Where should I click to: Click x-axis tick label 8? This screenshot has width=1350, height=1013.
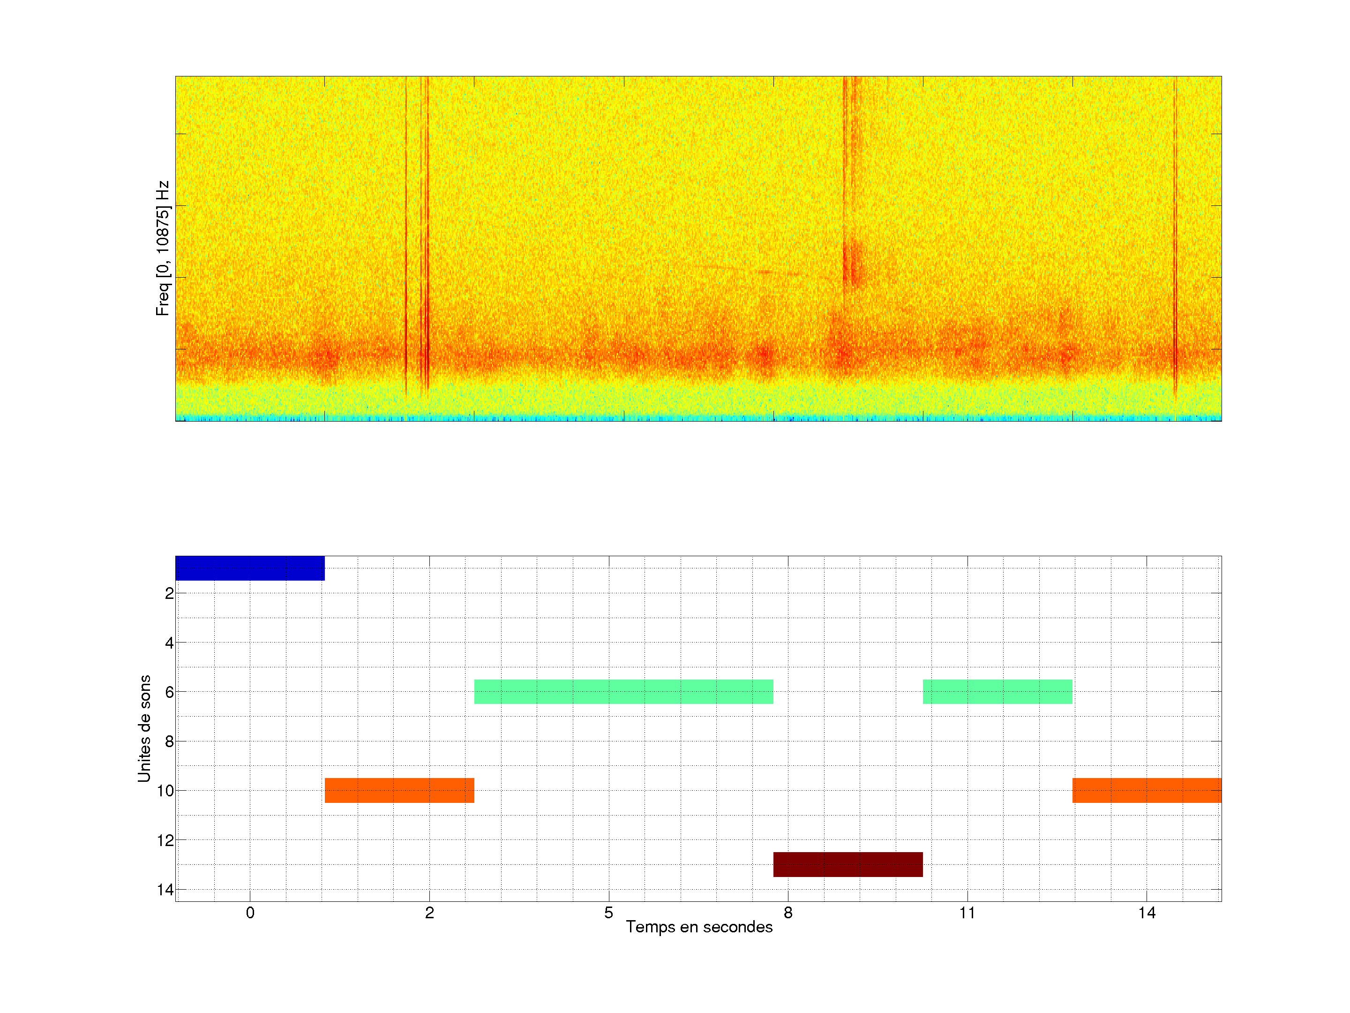(788, 913)
